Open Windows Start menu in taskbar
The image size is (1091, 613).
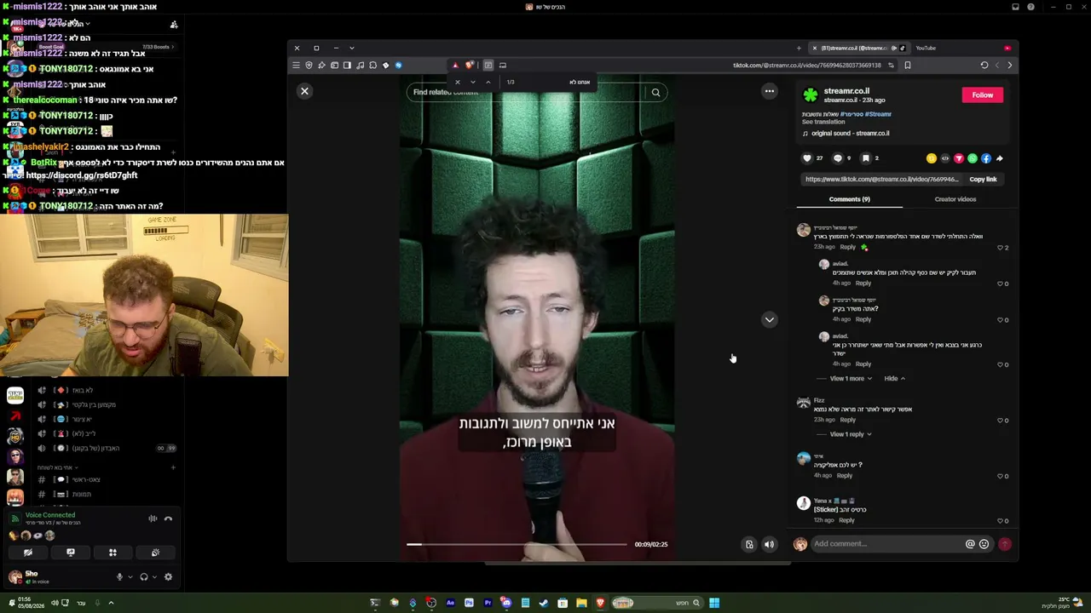[714, 604]
